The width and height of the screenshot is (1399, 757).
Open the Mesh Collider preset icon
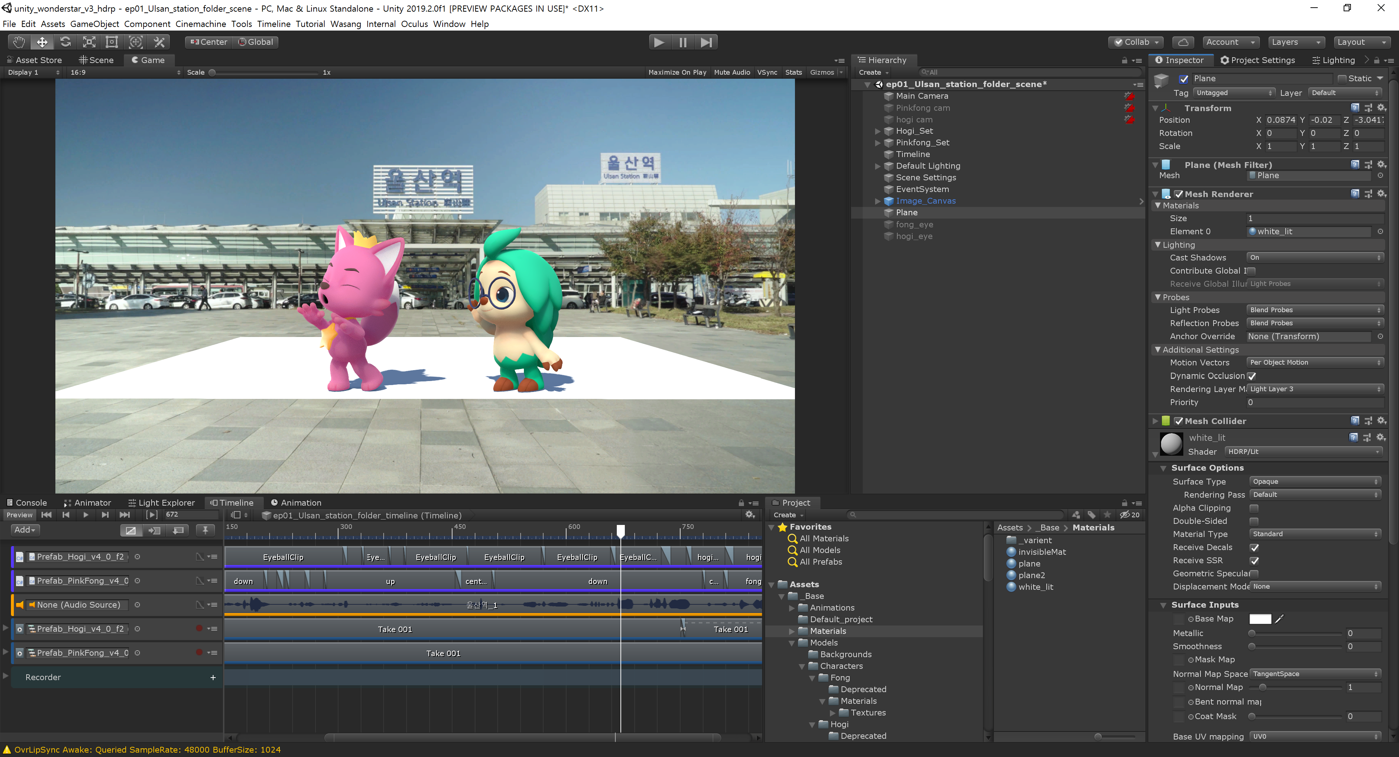pos(1368,421)
